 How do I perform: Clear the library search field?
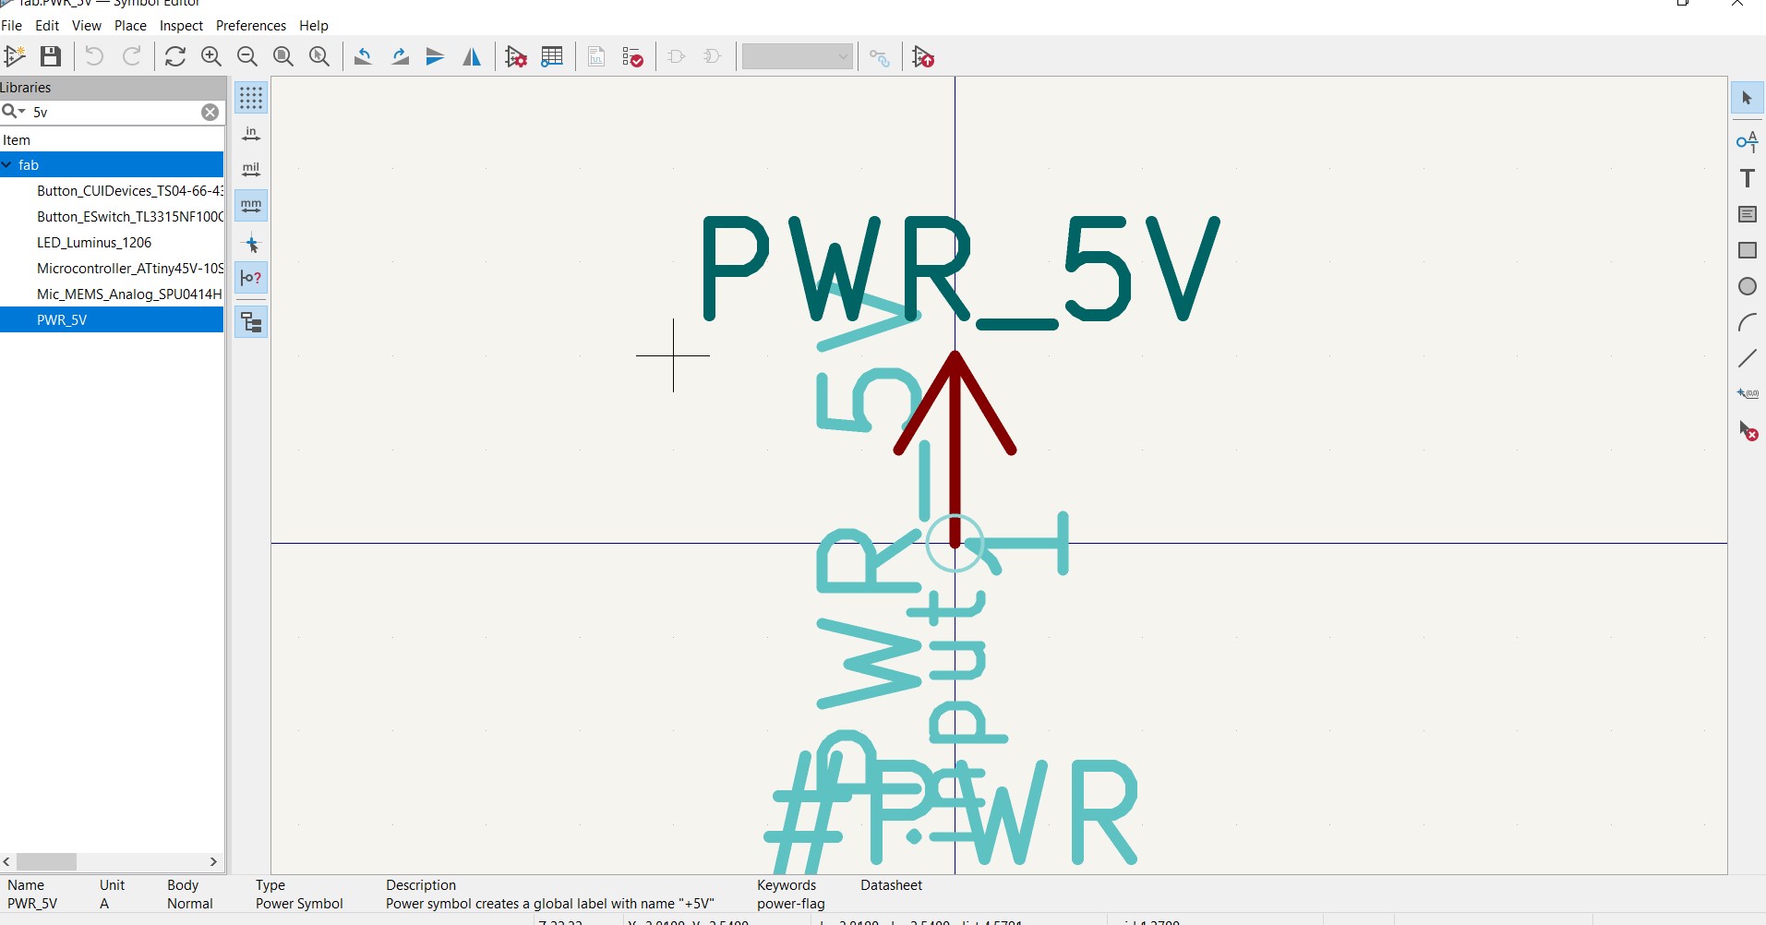pyautogui.click(x=210, y=113)
